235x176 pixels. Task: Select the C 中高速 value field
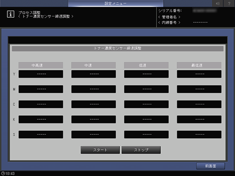coord(41,104)
